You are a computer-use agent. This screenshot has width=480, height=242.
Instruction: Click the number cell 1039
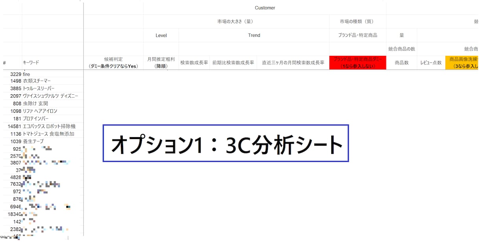pyautogui.click(x=13, y=141)
